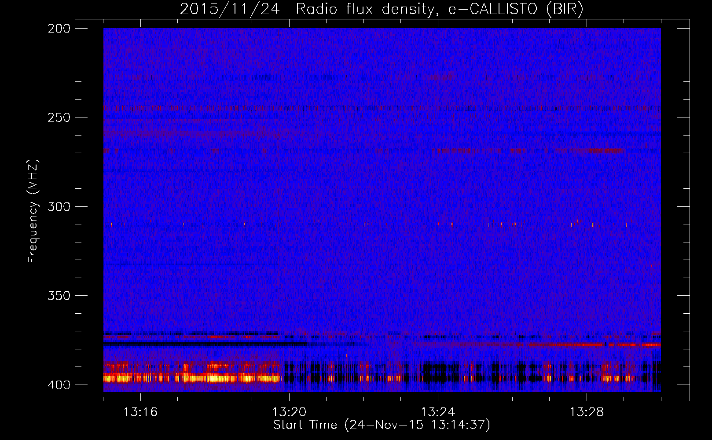Click the bright yellow emission band near 400 MHz
Viewport: 712px width, 440px height.
pyautogui.click(x=192, y=378)
